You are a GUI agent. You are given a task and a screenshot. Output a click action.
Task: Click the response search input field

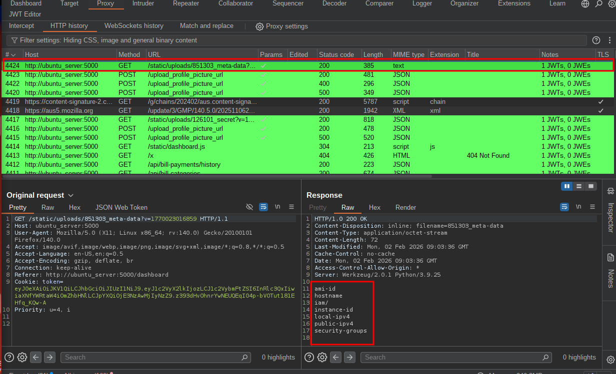point(452,357)
